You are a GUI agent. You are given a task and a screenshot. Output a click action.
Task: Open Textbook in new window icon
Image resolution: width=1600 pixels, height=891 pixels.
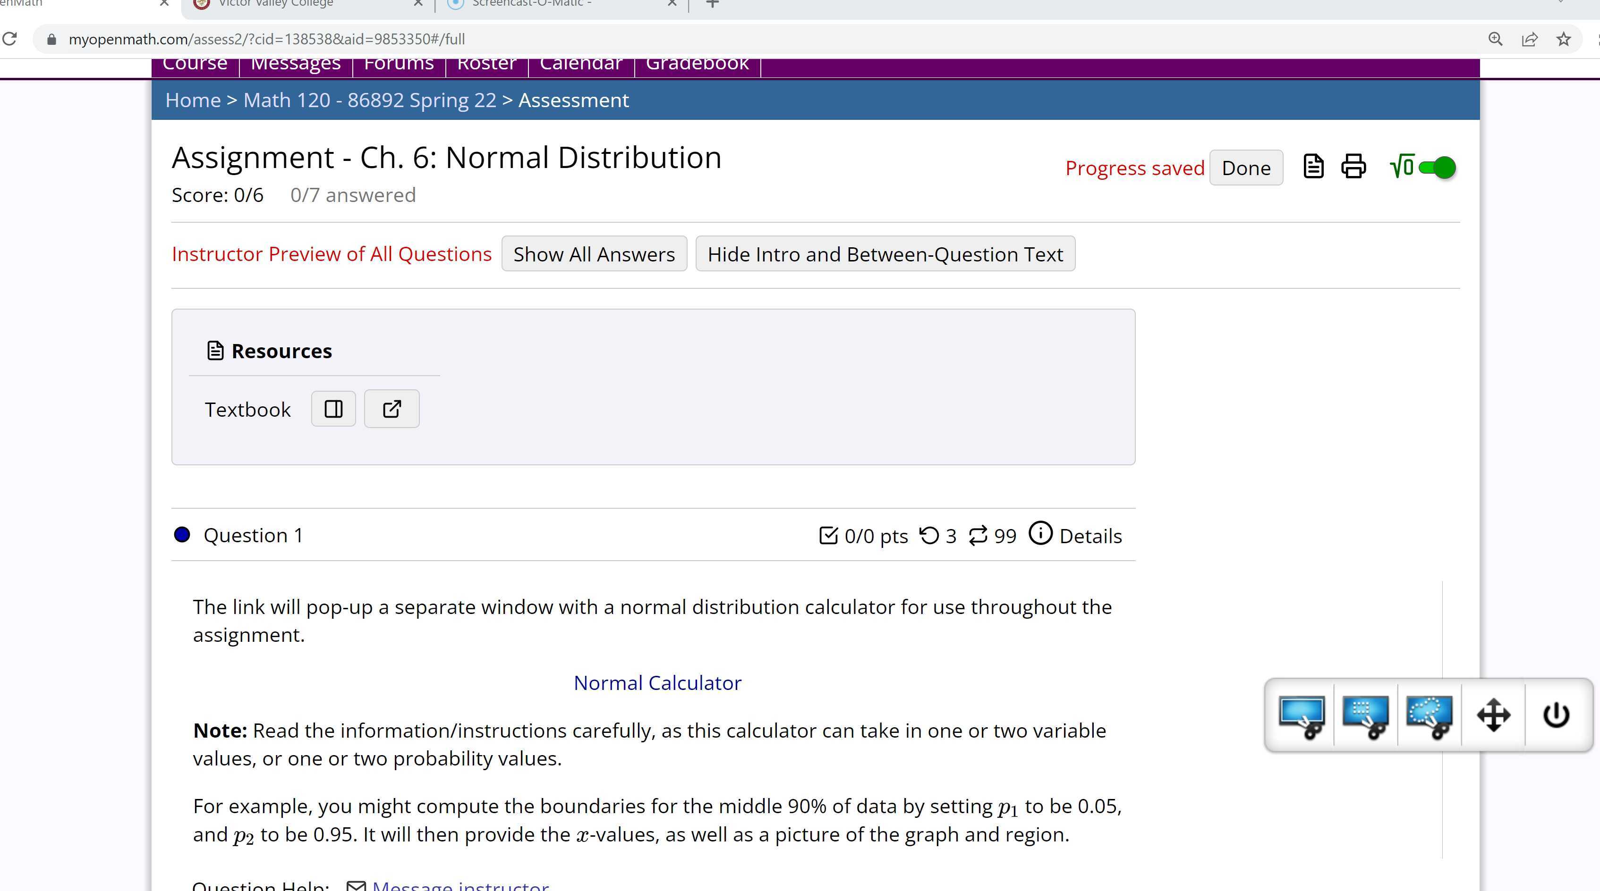point(391,408)
